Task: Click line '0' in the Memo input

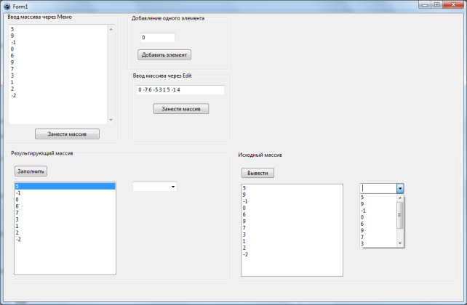Action: [12, 49]
